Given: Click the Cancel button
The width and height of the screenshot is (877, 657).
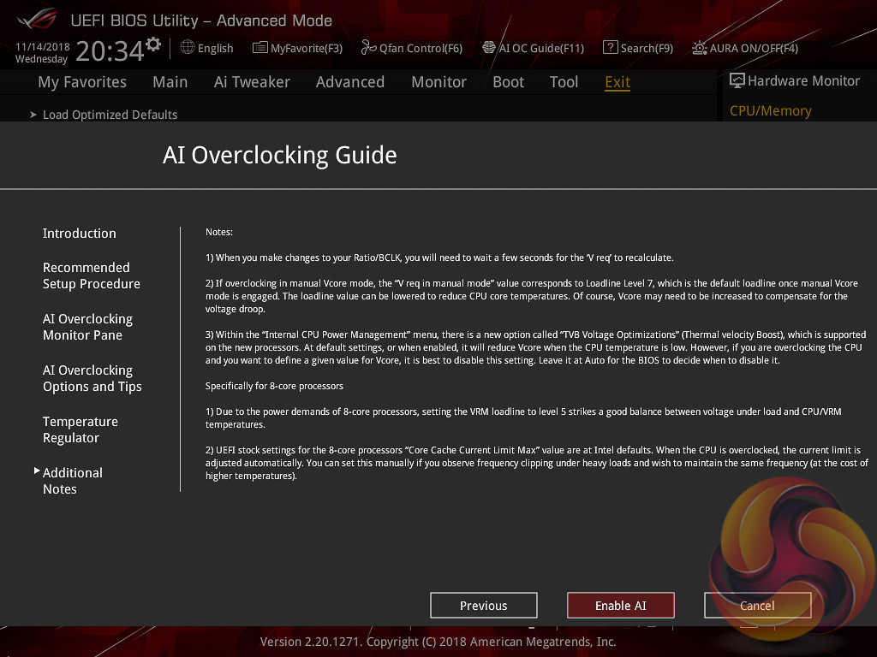Looking at the screenshot, I should coord(757,606).
